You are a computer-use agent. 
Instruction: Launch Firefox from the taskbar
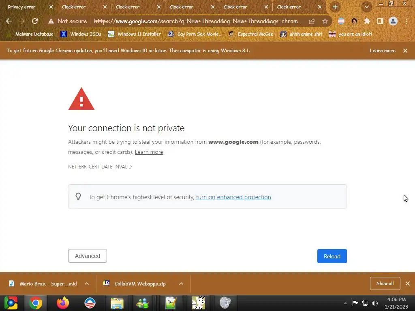pos(63,303)
